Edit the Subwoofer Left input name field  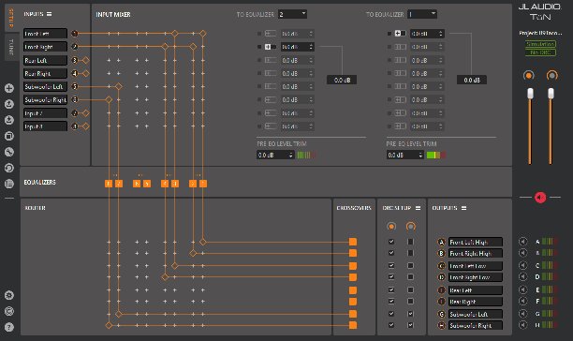click(45, 86)
